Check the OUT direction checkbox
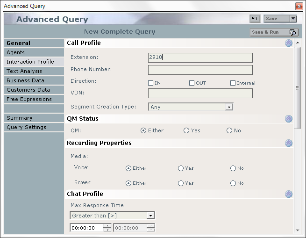This screenshot has width=306, height=238. [192, 83]
